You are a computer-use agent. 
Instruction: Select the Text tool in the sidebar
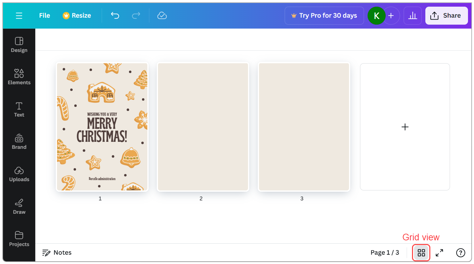[19, 109]
